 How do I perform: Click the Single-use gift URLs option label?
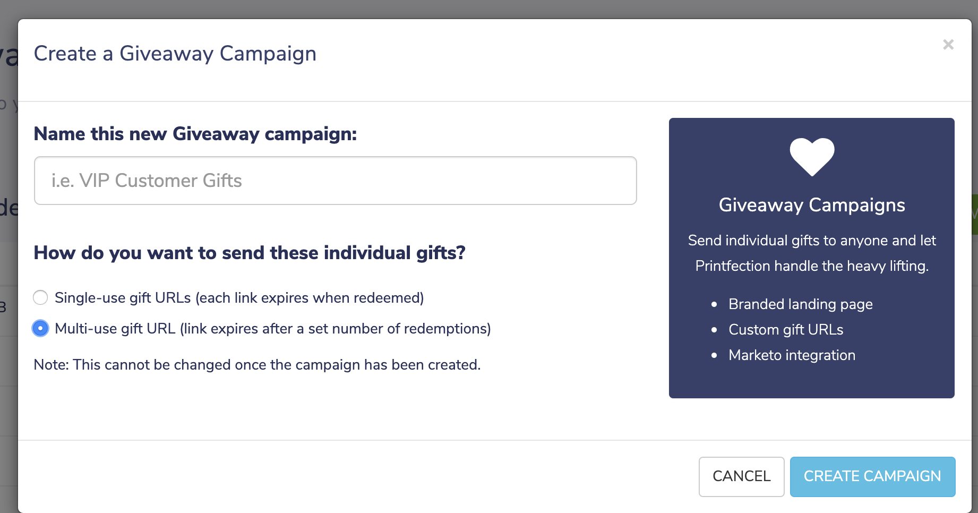coord(239,298)
